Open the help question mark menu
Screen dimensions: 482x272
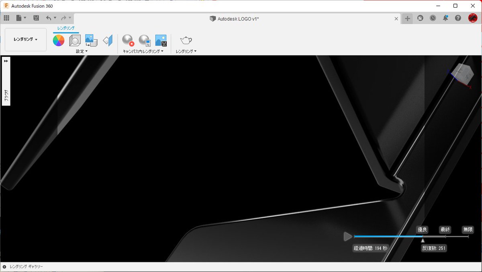(458, 18)
